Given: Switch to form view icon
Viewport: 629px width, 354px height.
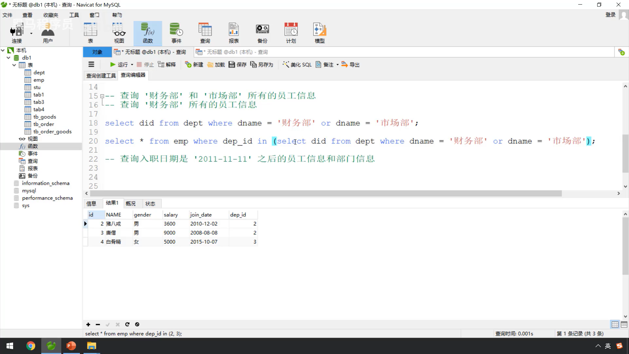Looking at the screenshot, I should 624,324.
